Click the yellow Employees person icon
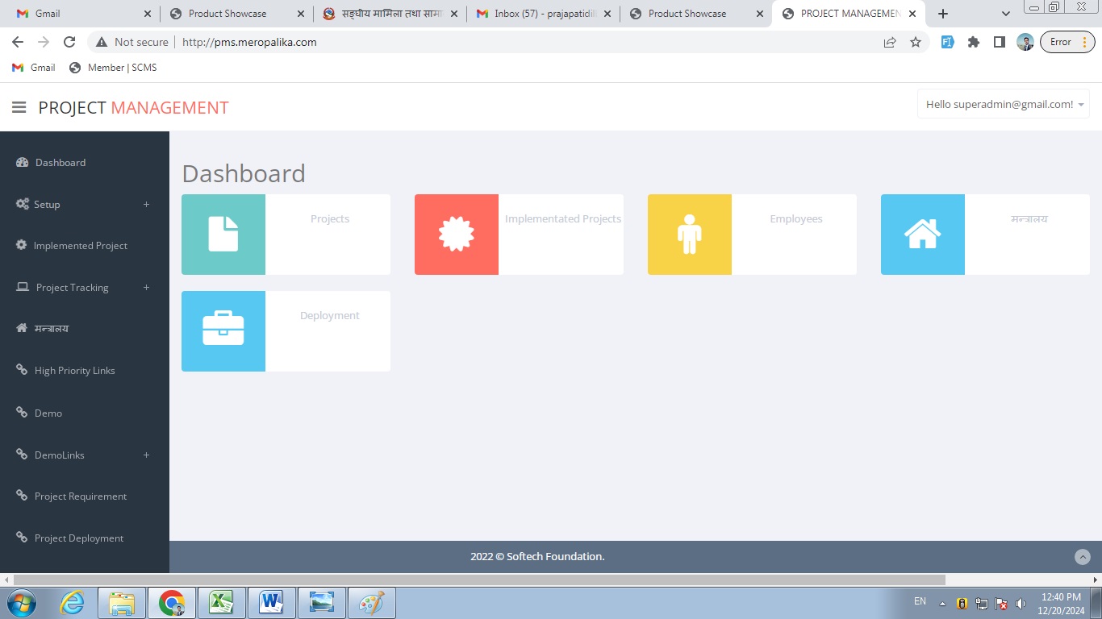 [x=690, y=235]
